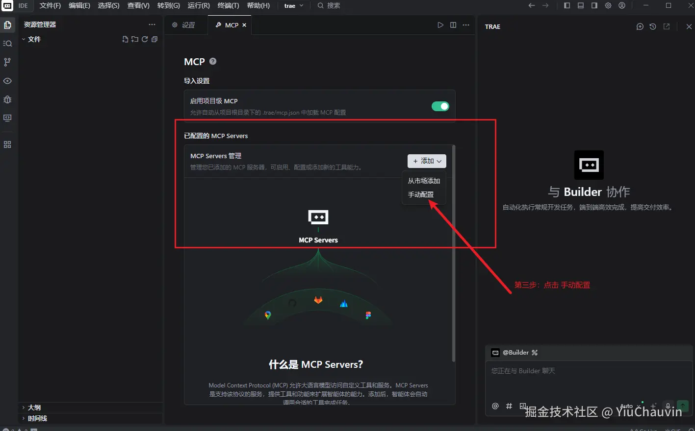Viewport: 695px width, 431px height.
Task: Optimize prompt with sparkle icon
Action: pyautogui.click(x=653, y=406)
